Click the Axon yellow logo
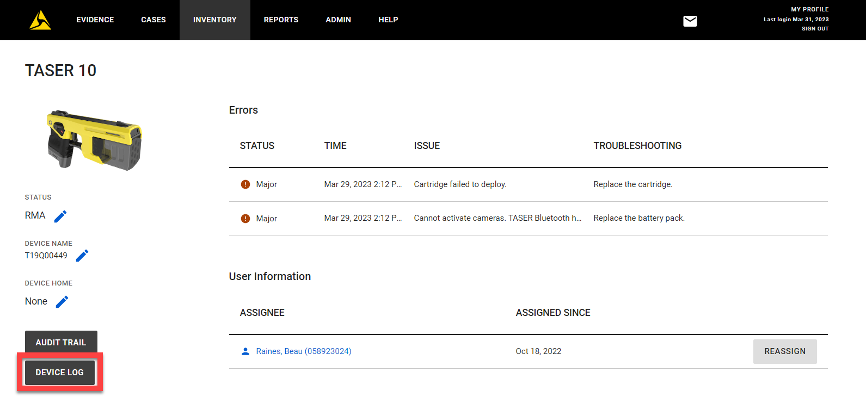866x397 pixels. click(x=40, y=20)
